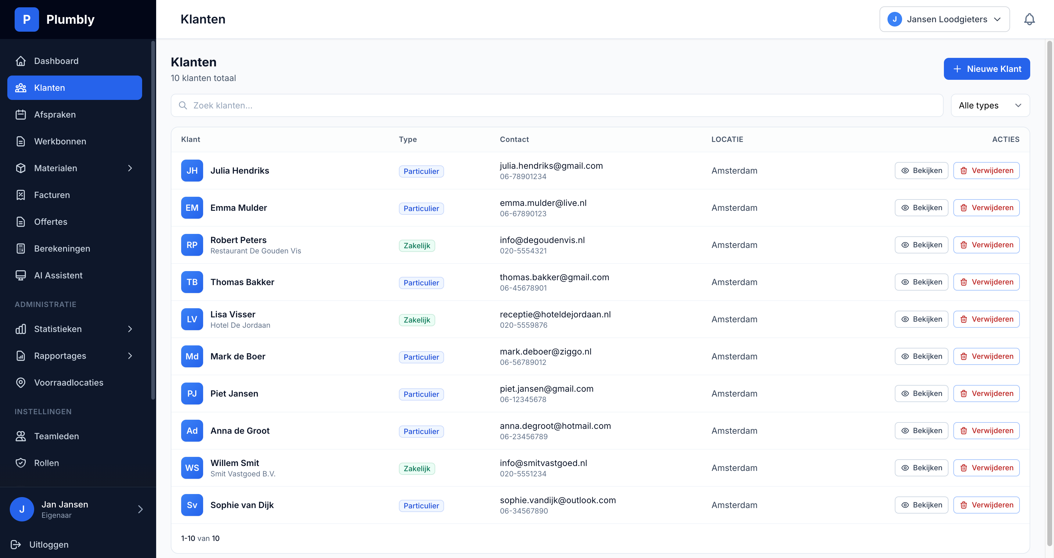The image size is (1054, 558).
Task: Click the Nieuwe Klant button
Action: pyautogui.click(x=987, y=69)
